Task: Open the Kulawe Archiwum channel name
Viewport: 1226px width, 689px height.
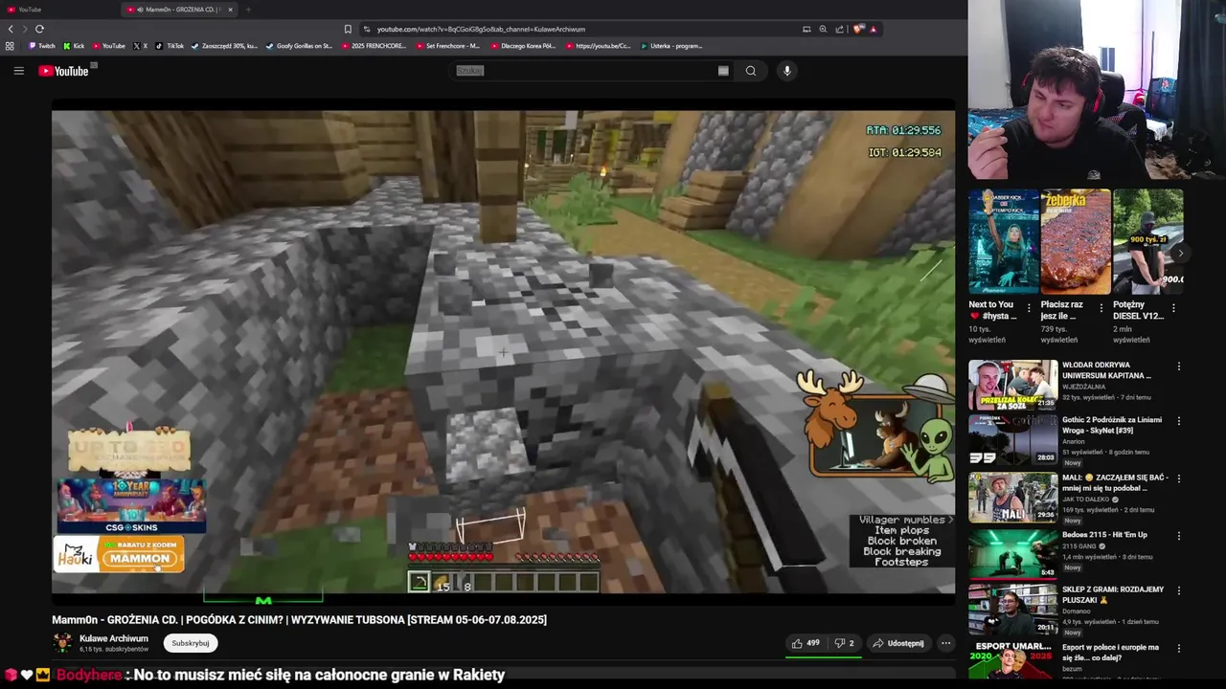Action: [x=114, y=638]
